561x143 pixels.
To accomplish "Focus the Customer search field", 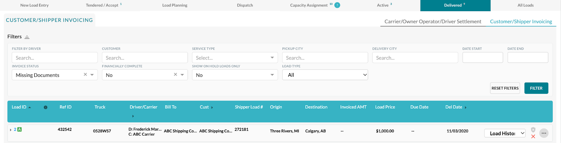I will pos(145,57).
